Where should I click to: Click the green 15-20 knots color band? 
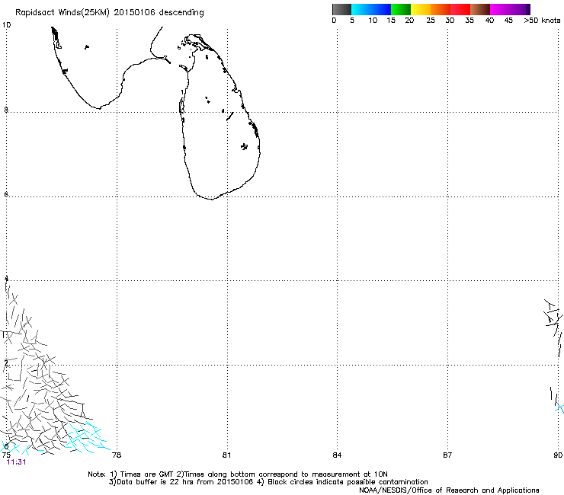[x=401, y=9]
